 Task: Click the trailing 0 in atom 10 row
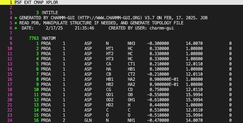[x=230, y=89]
